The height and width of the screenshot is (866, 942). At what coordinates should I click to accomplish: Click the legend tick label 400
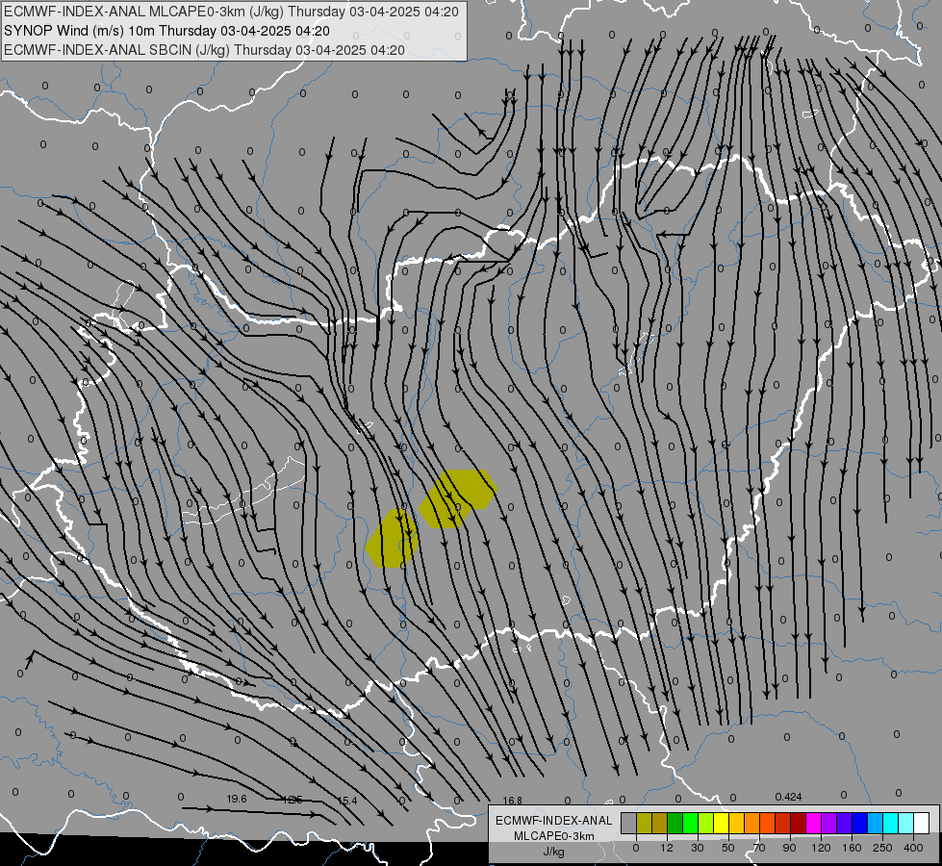[x=913, y=848]
